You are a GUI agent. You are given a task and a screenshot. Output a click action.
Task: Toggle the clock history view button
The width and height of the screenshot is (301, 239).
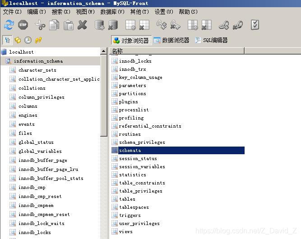[28, 40]
